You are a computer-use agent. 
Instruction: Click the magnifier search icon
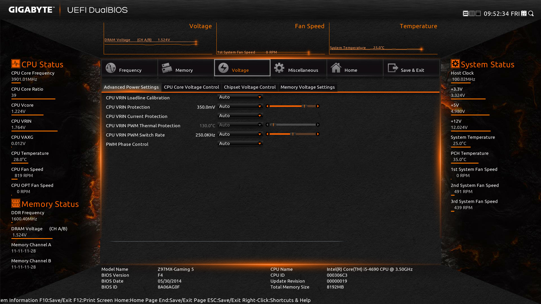pos(531,14)
